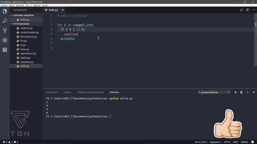The image size is (257, 144).
Task: Click the info count in status bar
Action: (x=16, y=142)
